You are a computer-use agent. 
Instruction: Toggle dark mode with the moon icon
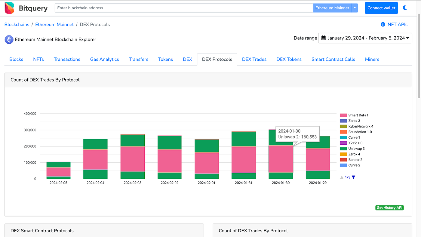405,8
